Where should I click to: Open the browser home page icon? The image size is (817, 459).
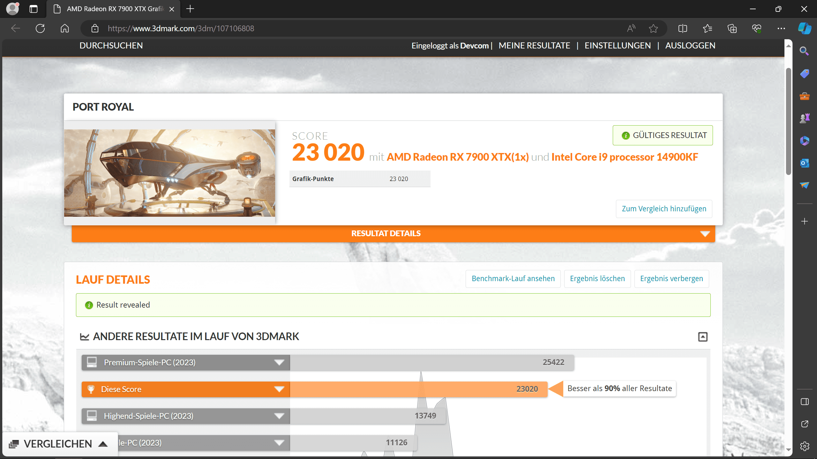tap(65, 28)
